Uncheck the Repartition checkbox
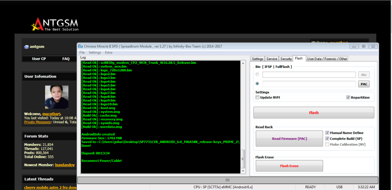The height and width of the screenshot is (190, 392). 348,97
